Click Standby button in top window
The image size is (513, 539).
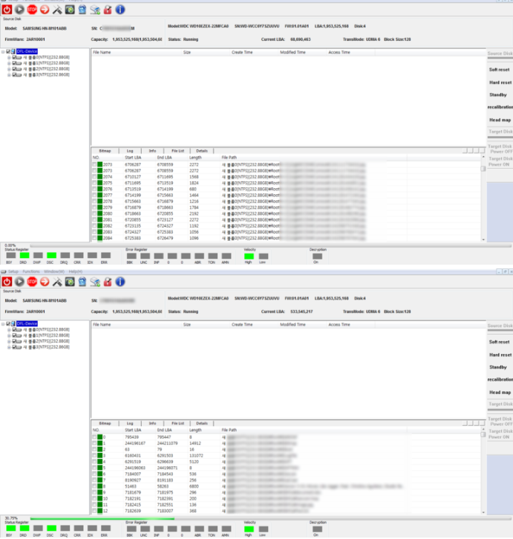tap(498, 95)
